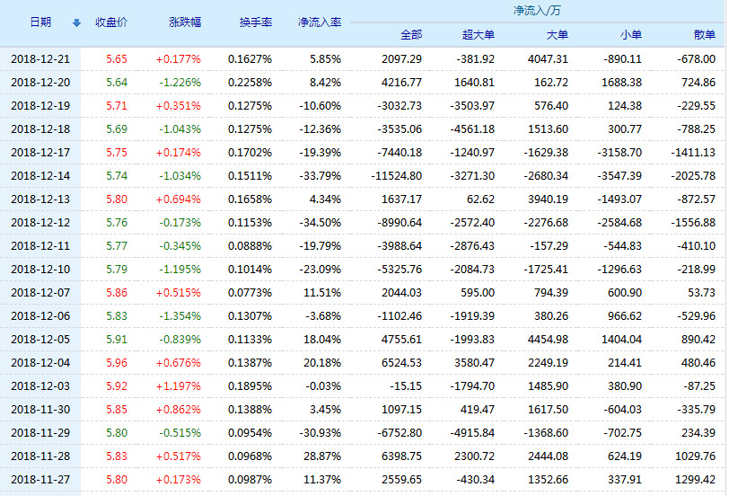Screen dimensions: 729x496
Task: Click closing price 5.64 on 2018-12-20
Action: pyautogui.click(x=116, y=83)
